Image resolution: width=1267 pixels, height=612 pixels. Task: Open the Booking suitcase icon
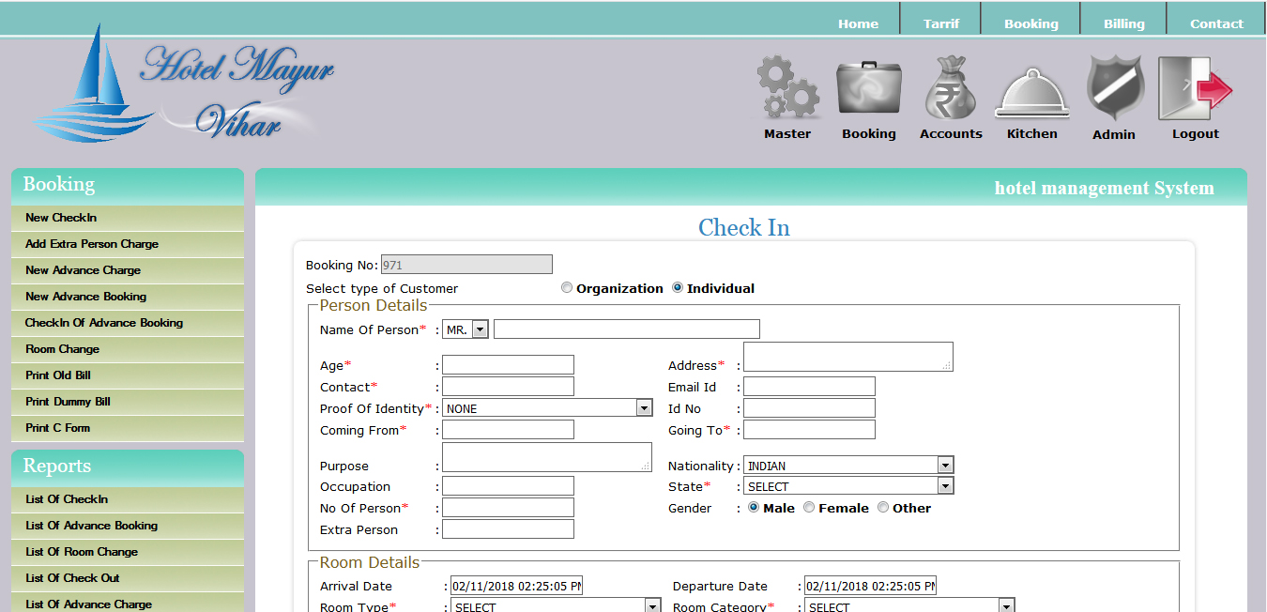click(x=869, y=89)
